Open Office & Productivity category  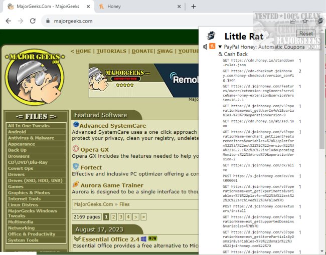pyautogui.click(x=32, y=234)
